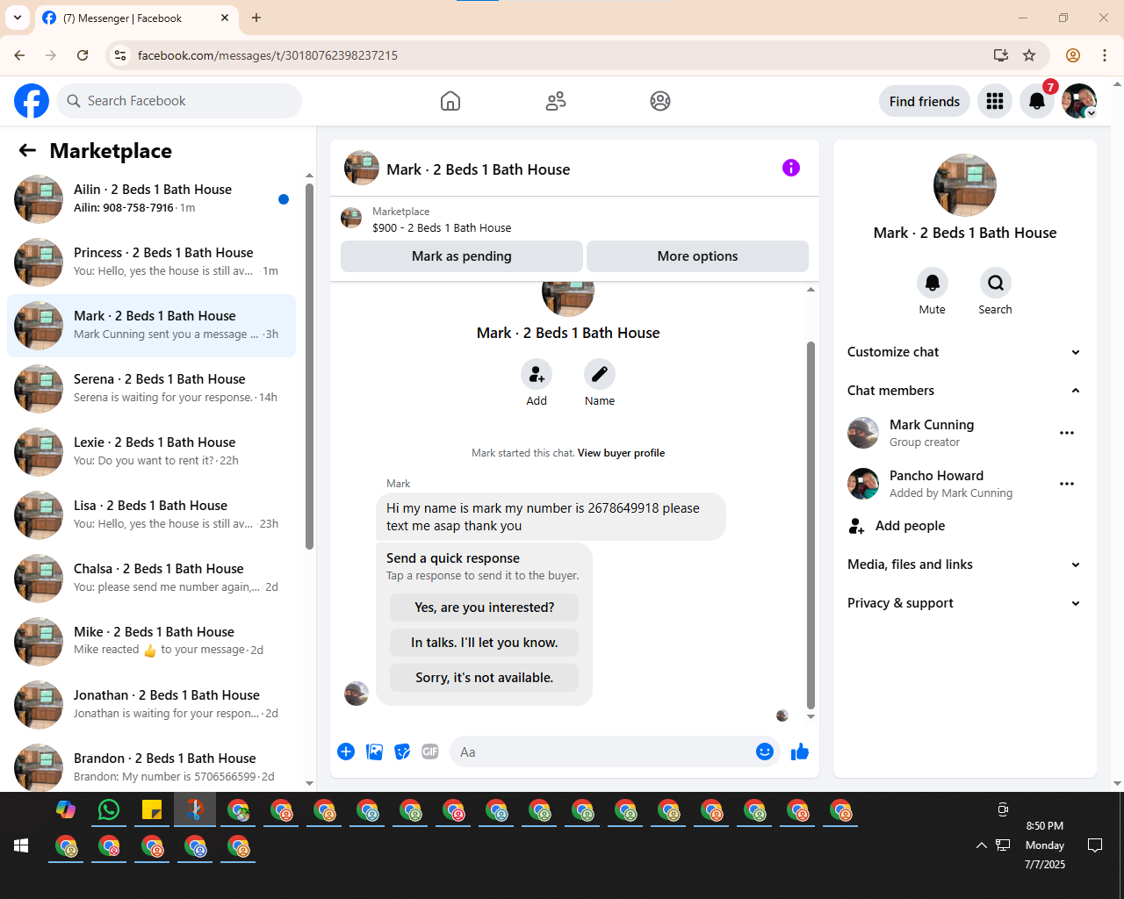Open Chalsa 2 Beds 1 Bath House chat

tap(151, 579)
